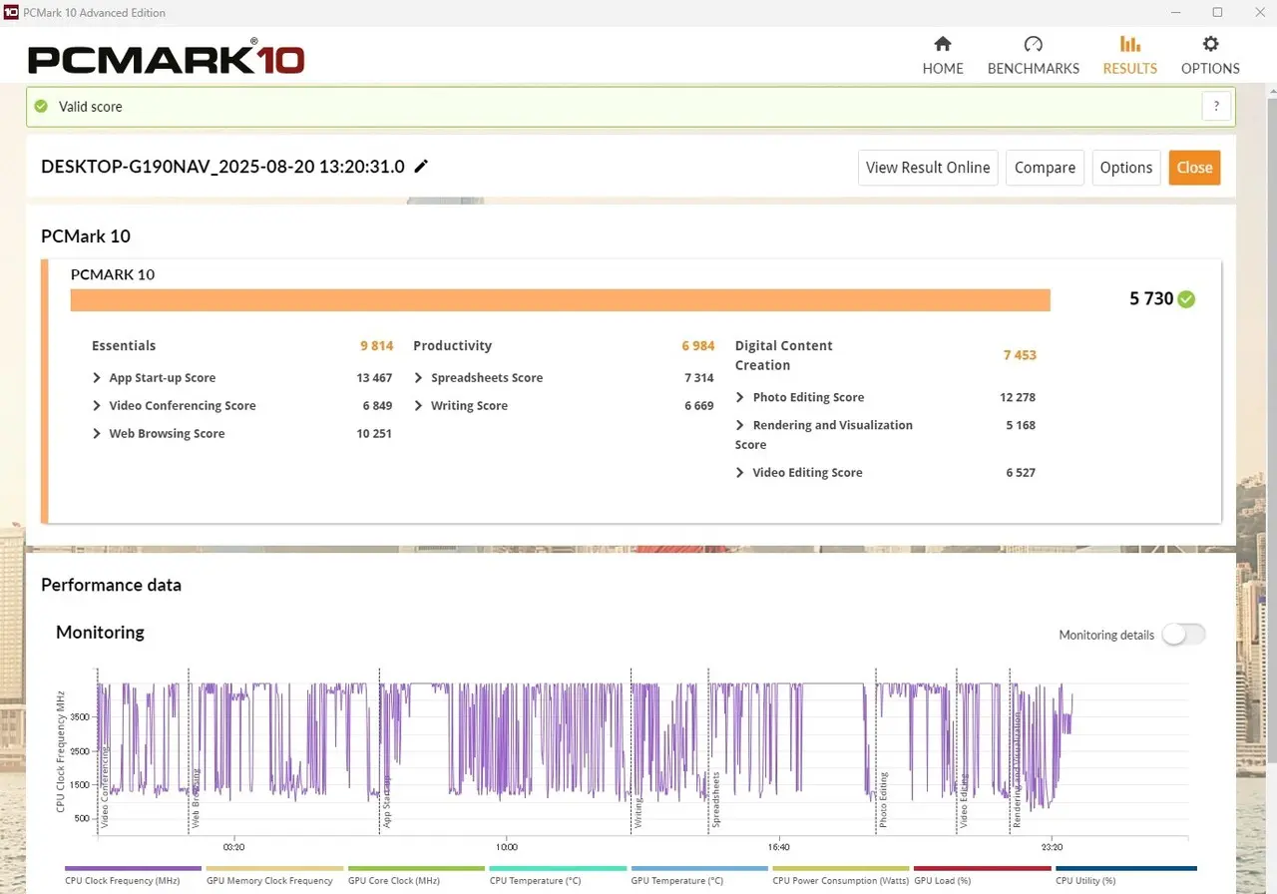Click the Spreadsheets marker in monitoring chart
The height and width of the screenshot is (894, 1277).
click(x=715, y=800)
